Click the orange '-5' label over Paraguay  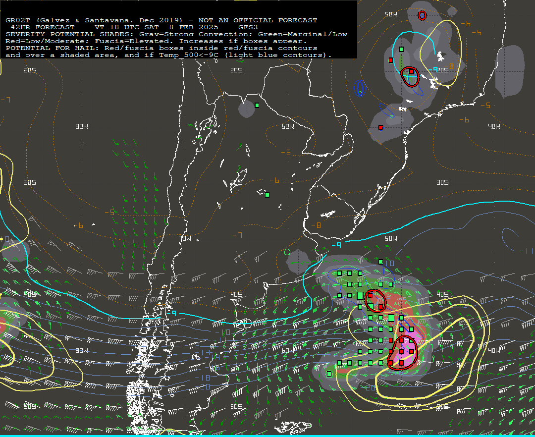tap(286, 152)
